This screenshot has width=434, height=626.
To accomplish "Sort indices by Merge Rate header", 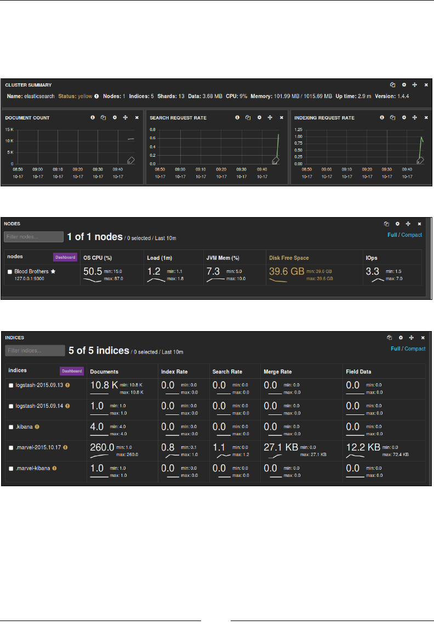I will click(x=277, y=371).
